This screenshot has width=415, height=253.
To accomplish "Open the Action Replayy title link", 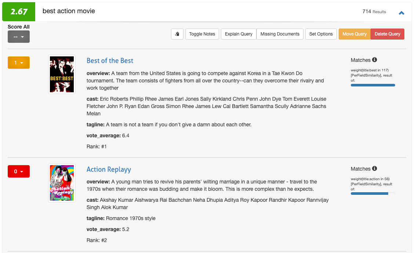I will tap(109, 169).
